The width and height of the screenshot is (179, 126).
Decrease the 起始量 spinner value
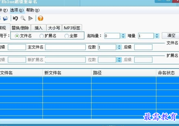click(123, 37)
